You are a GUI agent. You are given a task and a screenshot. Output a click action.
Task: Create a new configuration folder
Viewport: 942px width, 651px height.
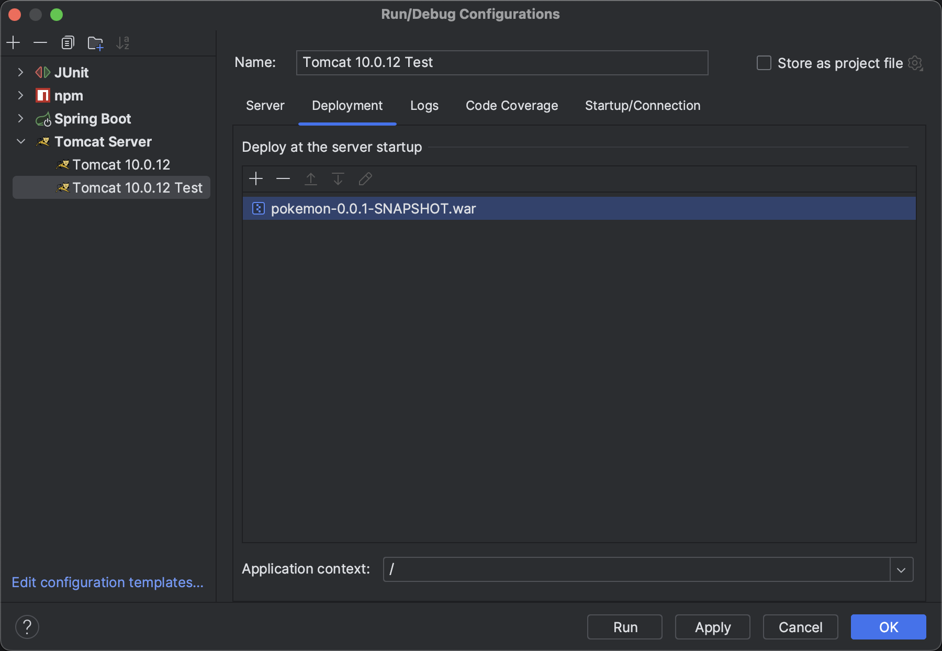[x=95, y=43]
